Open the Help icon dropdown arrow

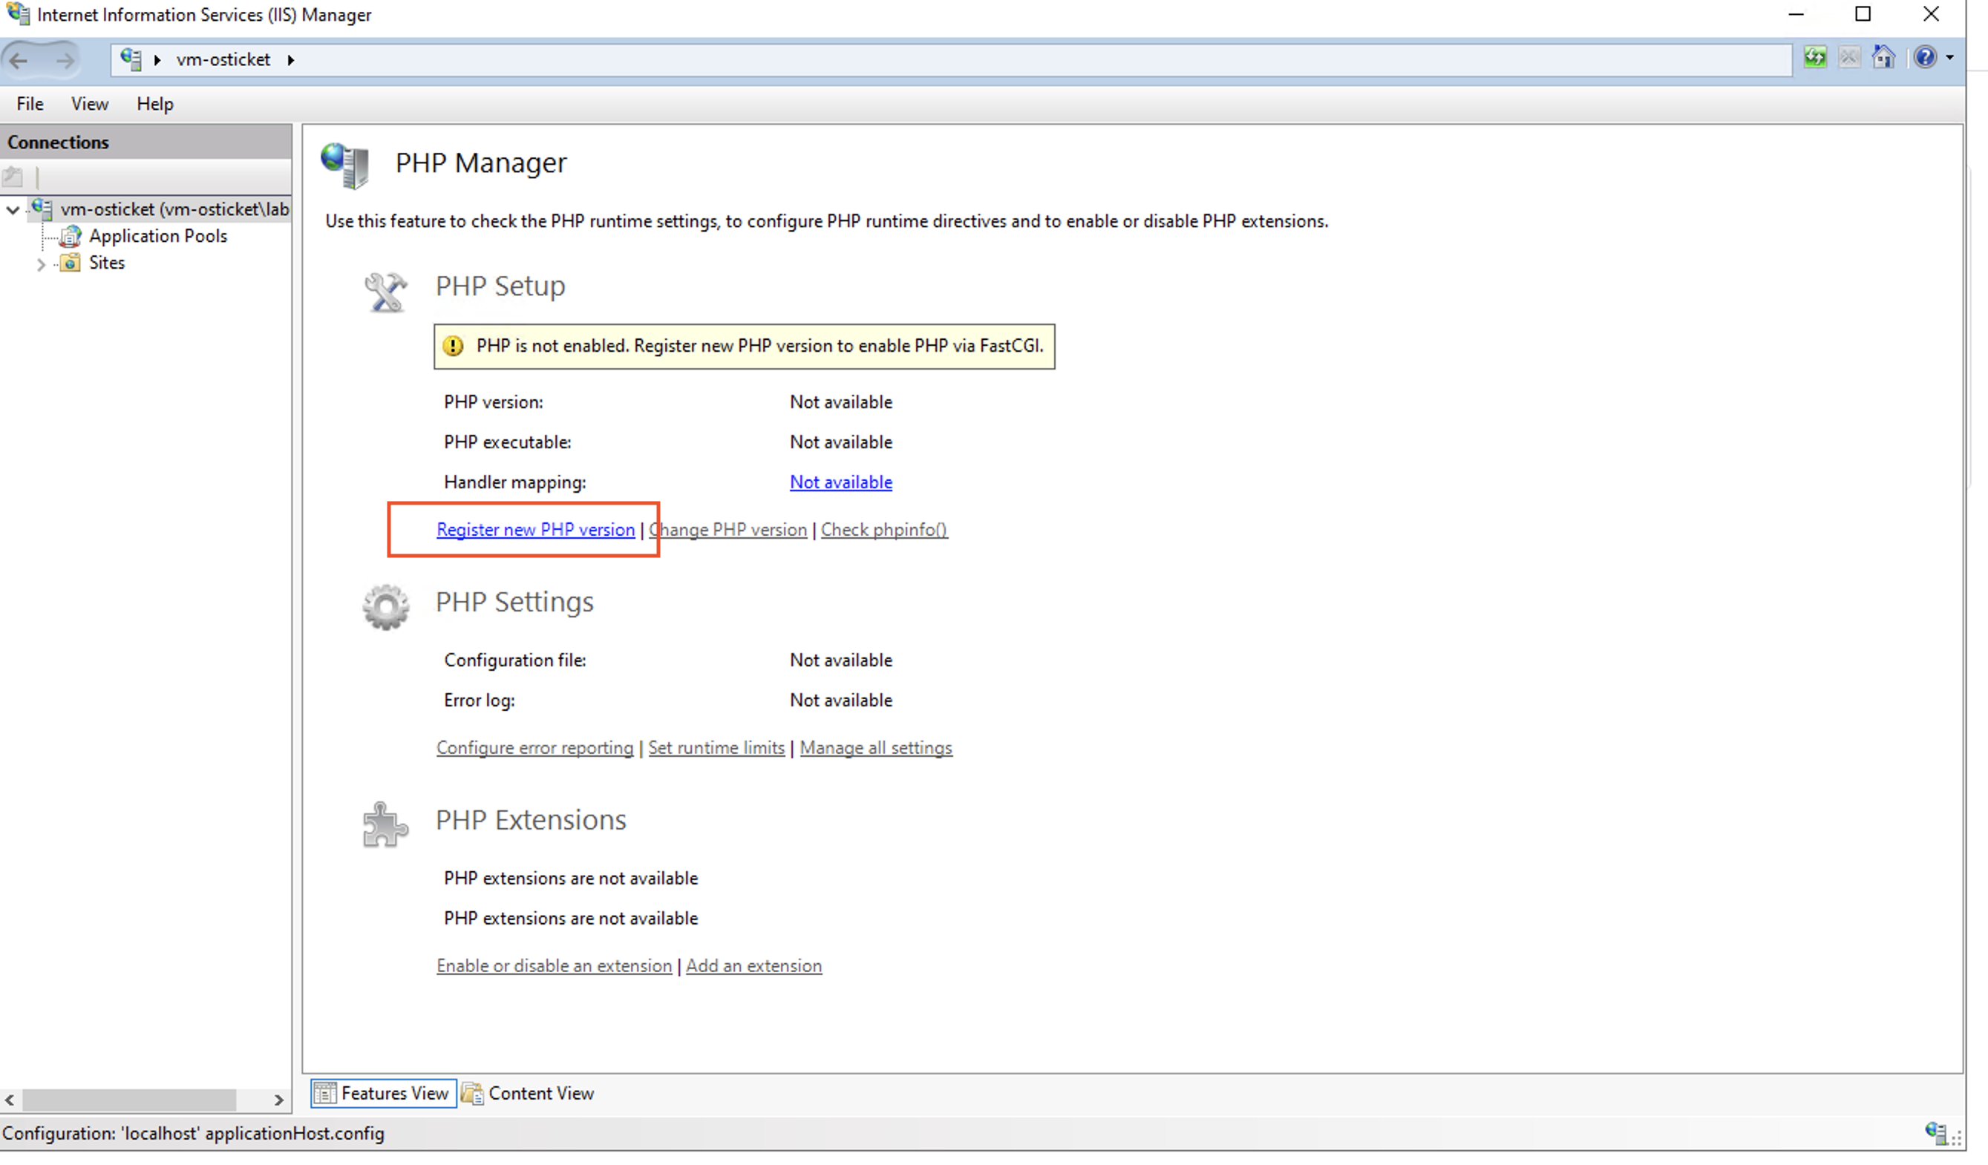(x=1949, y=58)
